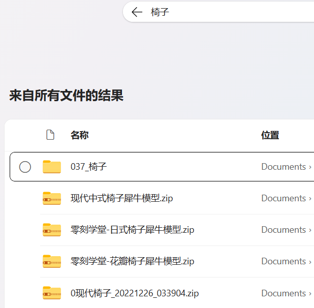Go to Documents location of 037_椅子
Image resolution: width=314 pixels, height=308 pixels.
283,167
